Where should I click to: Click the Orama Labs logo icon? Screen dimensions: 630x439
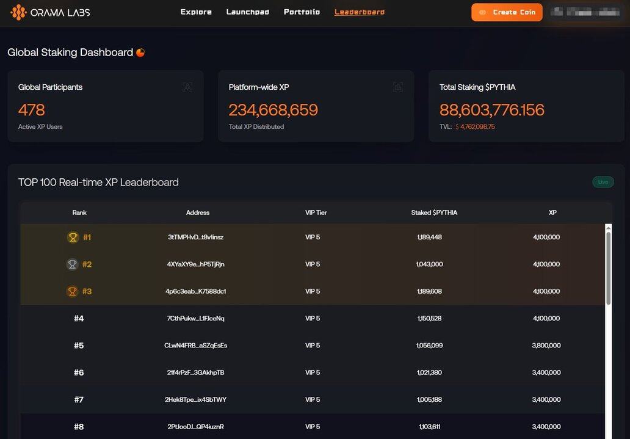pos(18,12)
